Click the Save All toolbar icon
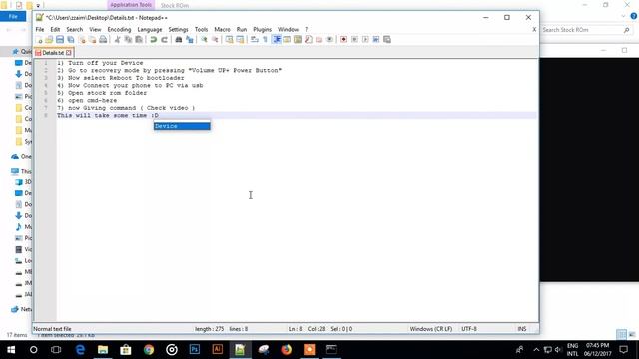Image resolution: width=639 pixels, height=359 pixels. [71, 40]
